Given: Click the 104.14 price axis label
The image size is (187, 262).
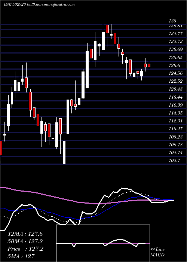Looking at the screenshot, I should (176, 153).
